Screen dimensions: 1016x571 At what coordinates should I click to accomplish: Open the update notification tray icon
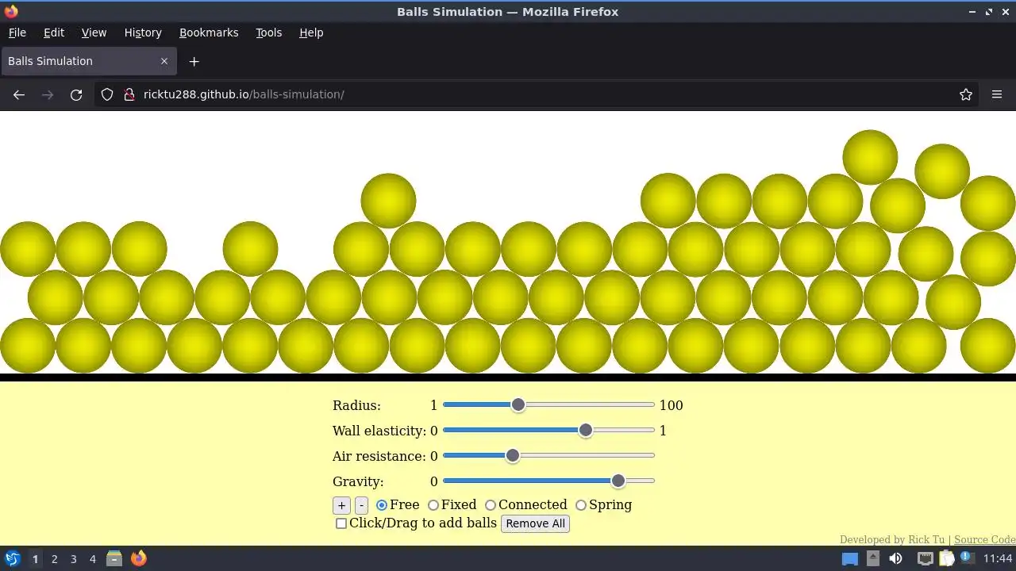[x=966, y=558]
